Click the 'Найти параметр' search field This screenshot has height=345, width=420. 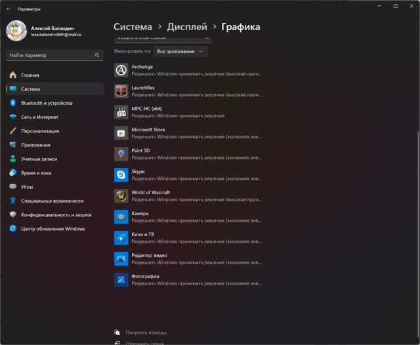click(52, 56)
